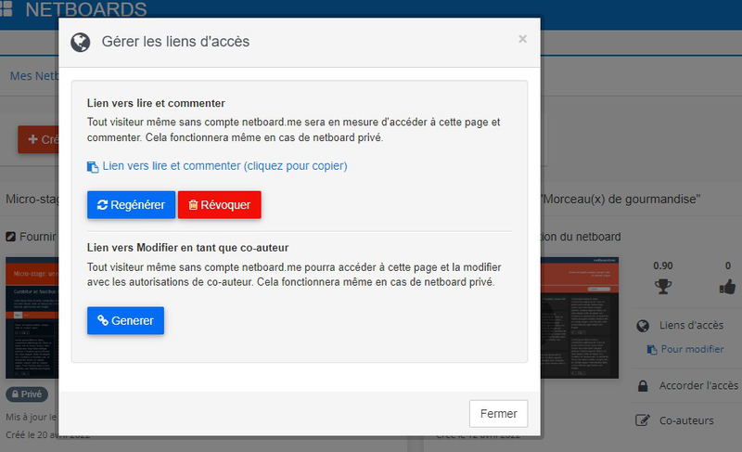Click the globe icon beside Liens d'accès

pyautogui.click(x=643, y=326)
